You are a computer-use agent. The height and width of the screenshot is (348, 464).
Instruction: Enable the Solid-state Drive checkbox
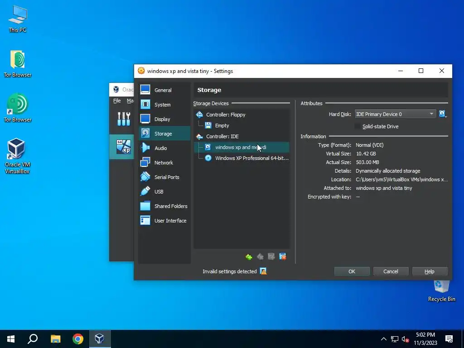358,126
